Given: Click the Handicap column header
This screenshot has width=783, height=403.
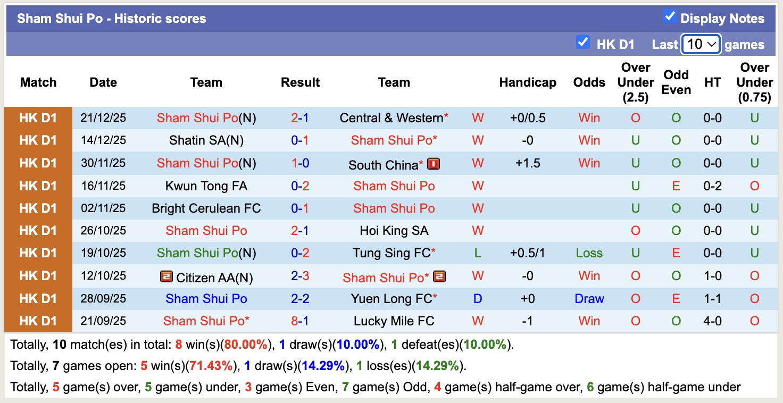Looking at the screenshot, I should (527, 82).
